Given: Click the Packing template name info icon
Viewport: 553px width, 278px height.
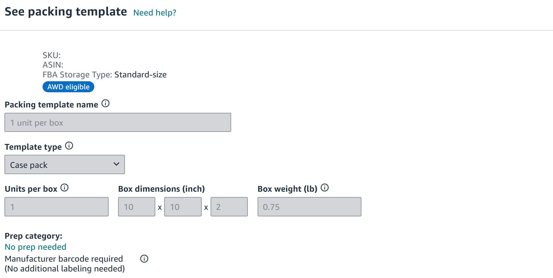Looking at the screenshot, I should click(x=106, y=104).
